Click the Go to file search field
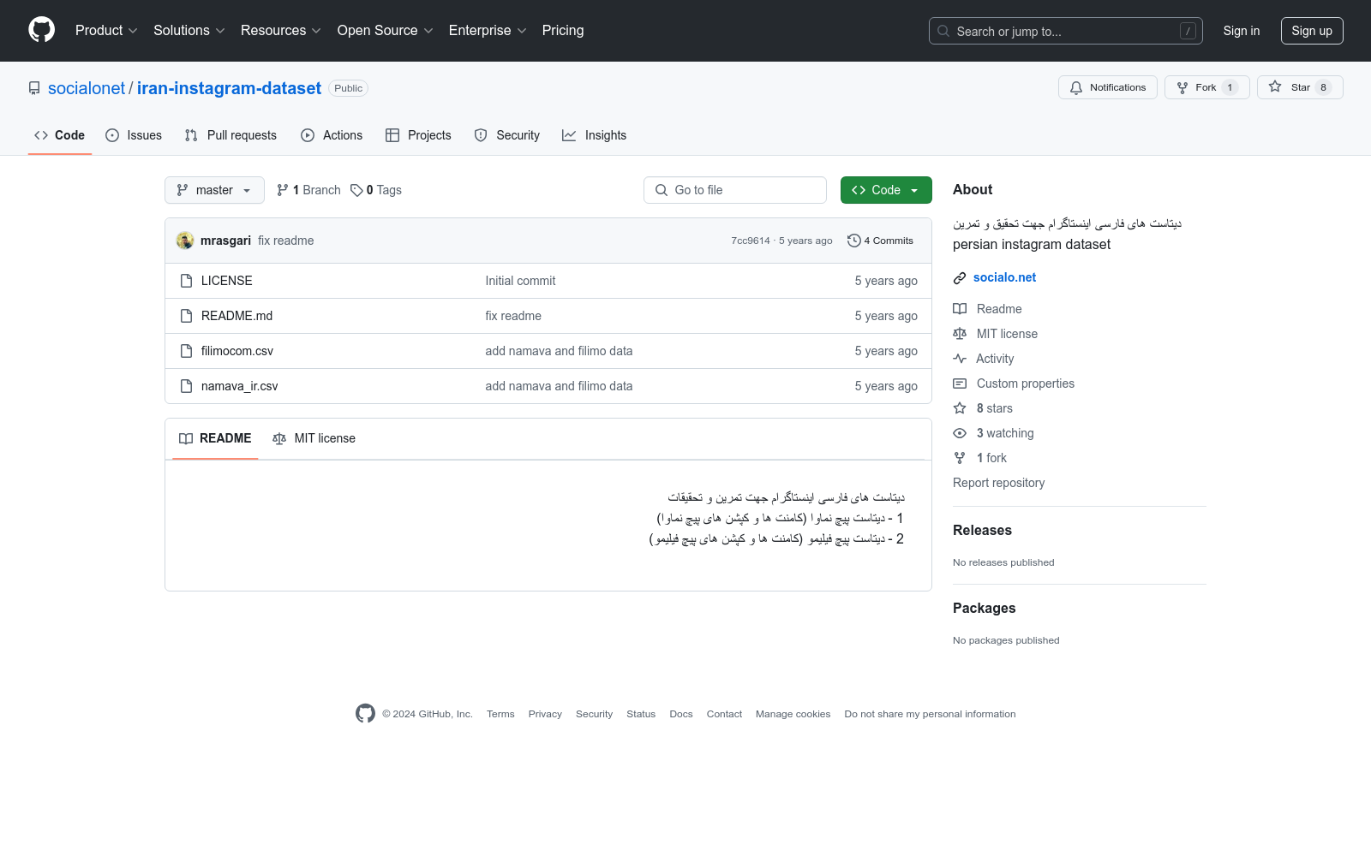The width and height of the screenshot is (1371, 856). pos(735,190)
